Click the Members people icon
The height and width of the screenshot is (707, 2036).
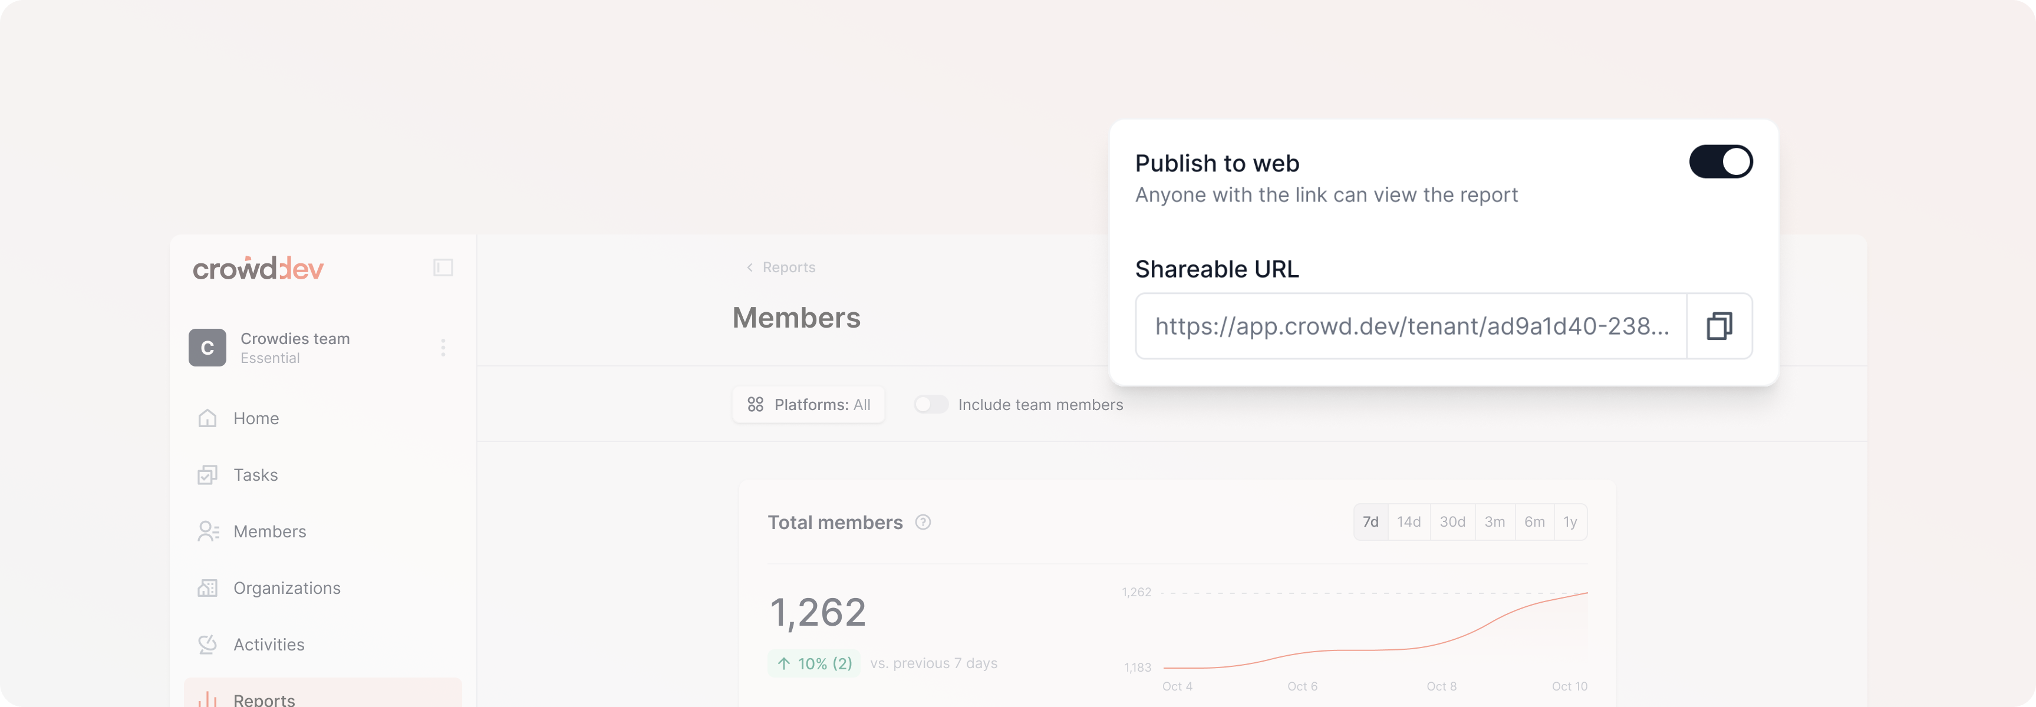(208, 531)
